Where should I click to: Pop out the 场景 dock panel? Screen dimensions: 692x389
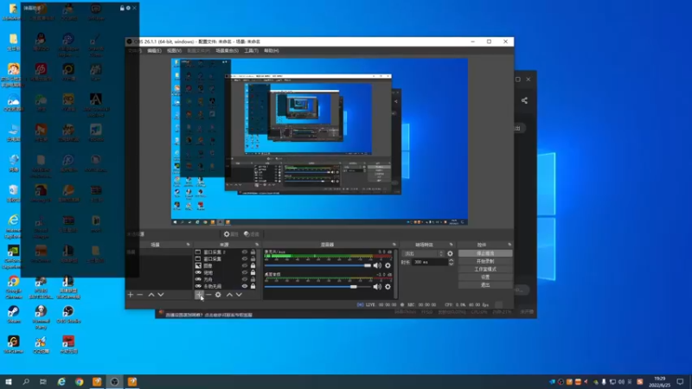coord(188,245)
